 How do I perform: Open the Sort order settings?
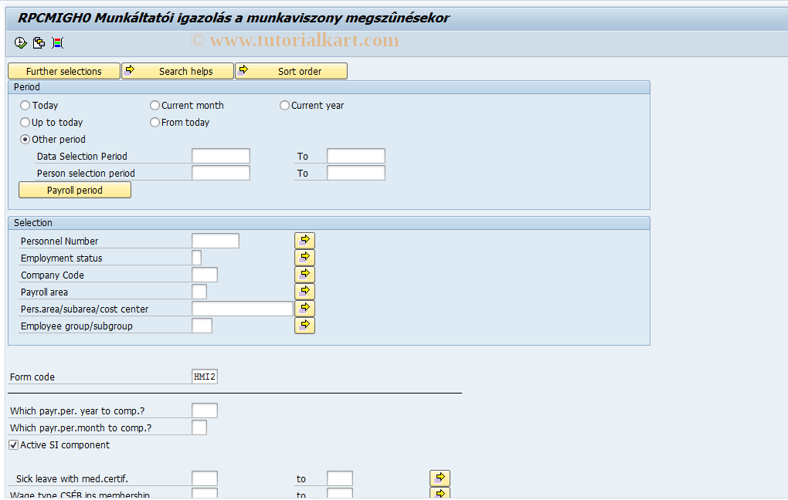(x=291, y=70)
